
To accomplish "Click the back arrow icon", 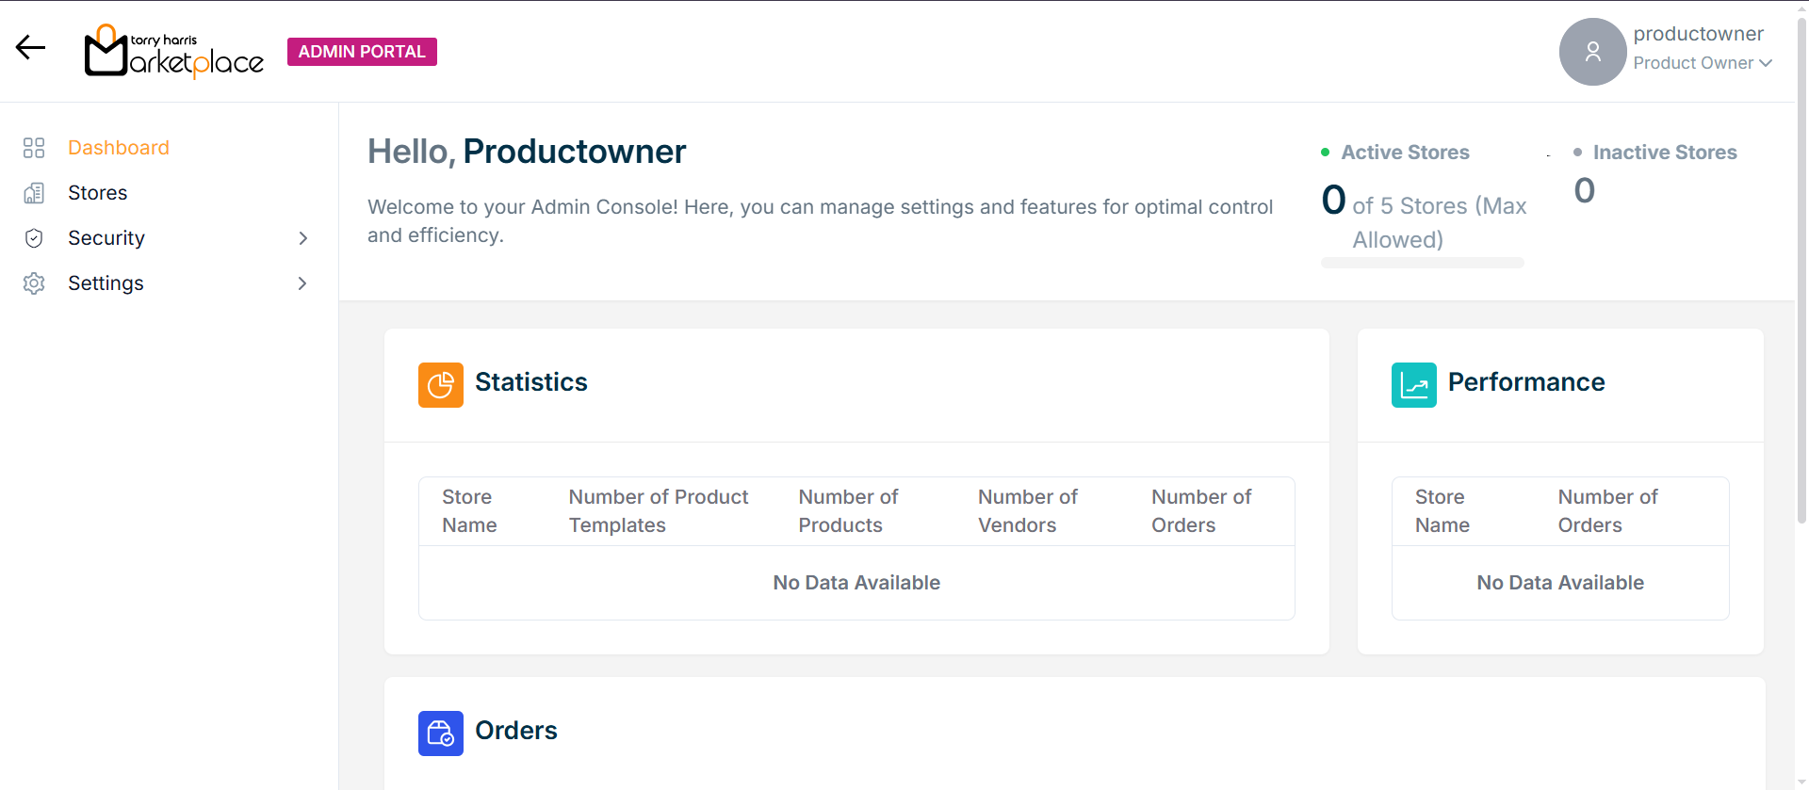I will pos(30,48).
